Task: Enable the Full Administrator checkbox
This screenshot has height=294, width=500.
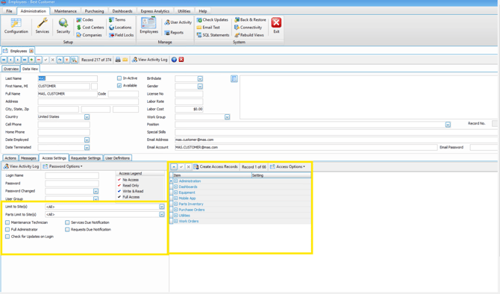Action: point(7,230)
